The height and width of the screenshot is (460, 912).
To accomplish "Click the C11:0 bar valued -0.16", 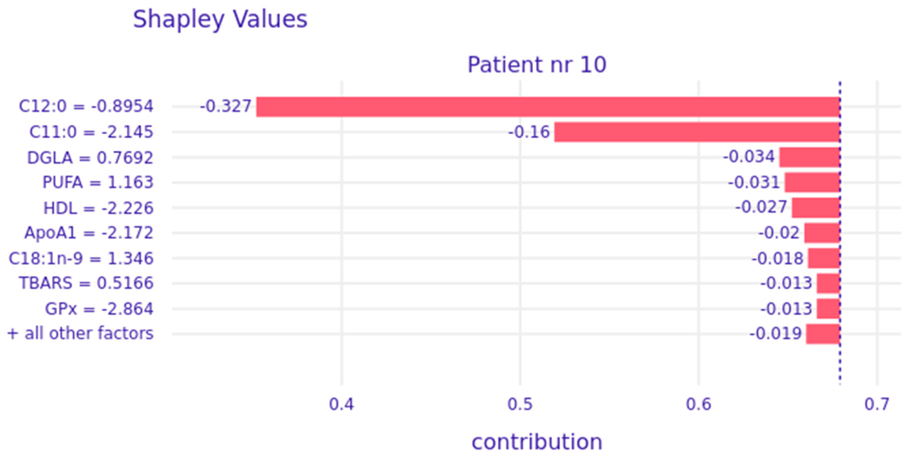I will click(697, 132).
